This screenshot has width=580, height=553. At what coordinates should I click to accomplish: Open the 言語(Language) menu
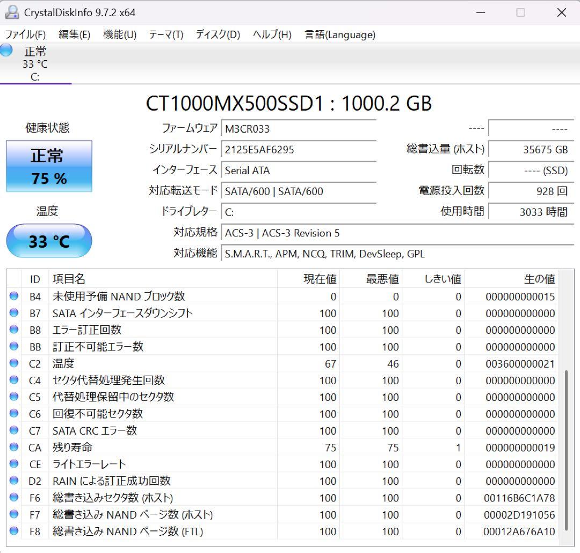click(x=339, y=34)
